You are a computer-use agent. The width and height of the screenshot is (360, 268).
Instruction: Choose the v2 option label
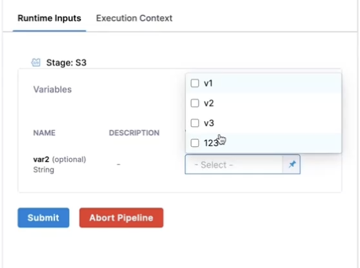coord(208,104)
